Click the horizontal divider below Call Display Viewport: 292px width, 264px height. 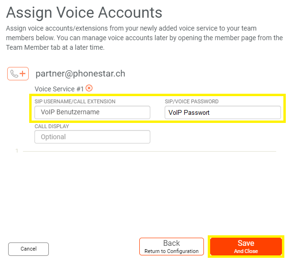[149, 152]
